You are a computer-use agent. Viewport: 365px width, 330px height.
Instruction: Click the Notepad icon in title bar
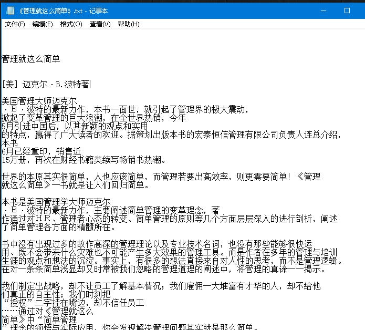[x=10, y=11]
